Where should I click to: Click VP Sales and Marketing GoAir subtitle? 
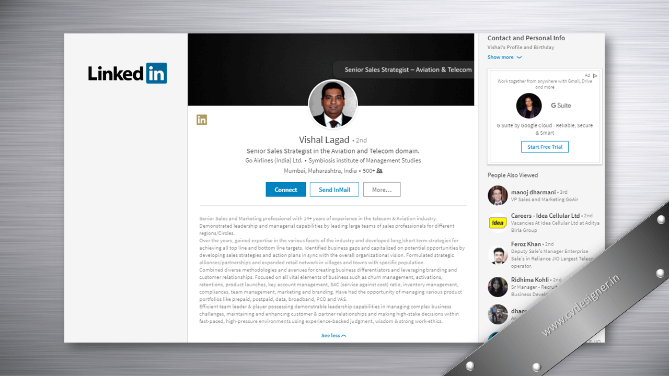click(x=545, y=199)
